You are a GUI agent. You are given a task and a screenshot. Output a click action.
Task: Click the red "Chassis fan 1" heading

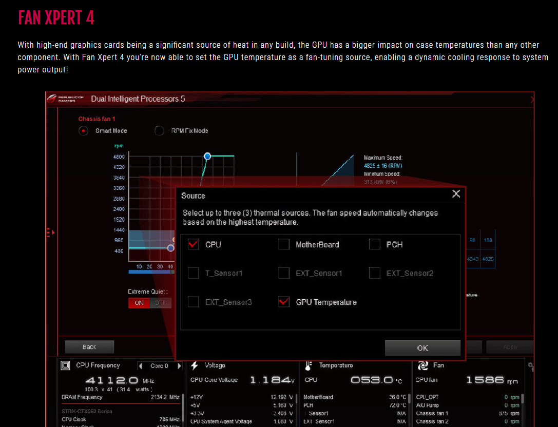97,119
